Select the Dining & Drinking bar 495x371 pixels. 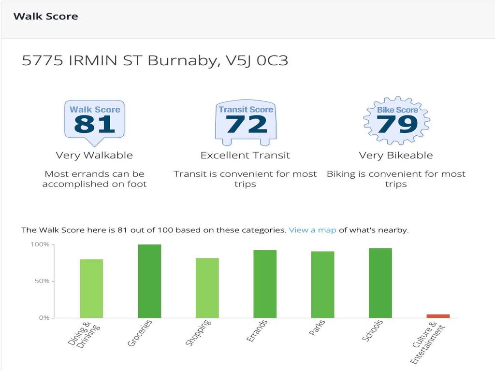point(91,288)
